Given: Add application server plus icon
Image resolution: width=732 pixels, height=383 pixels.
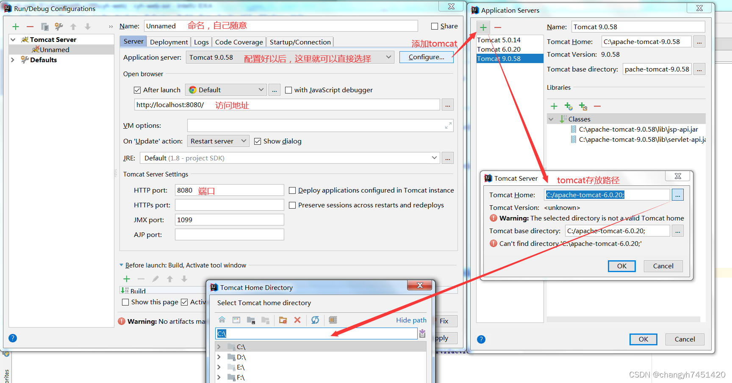Looking at the screenshot, I should pyautogui.click(x=483, y=28).
